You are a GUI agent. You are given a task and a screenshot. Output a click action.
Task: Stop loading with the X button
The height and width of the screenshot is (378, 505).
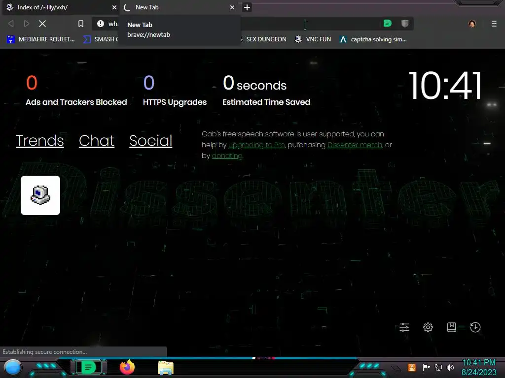pyautogui.click(x=42, y=24)
